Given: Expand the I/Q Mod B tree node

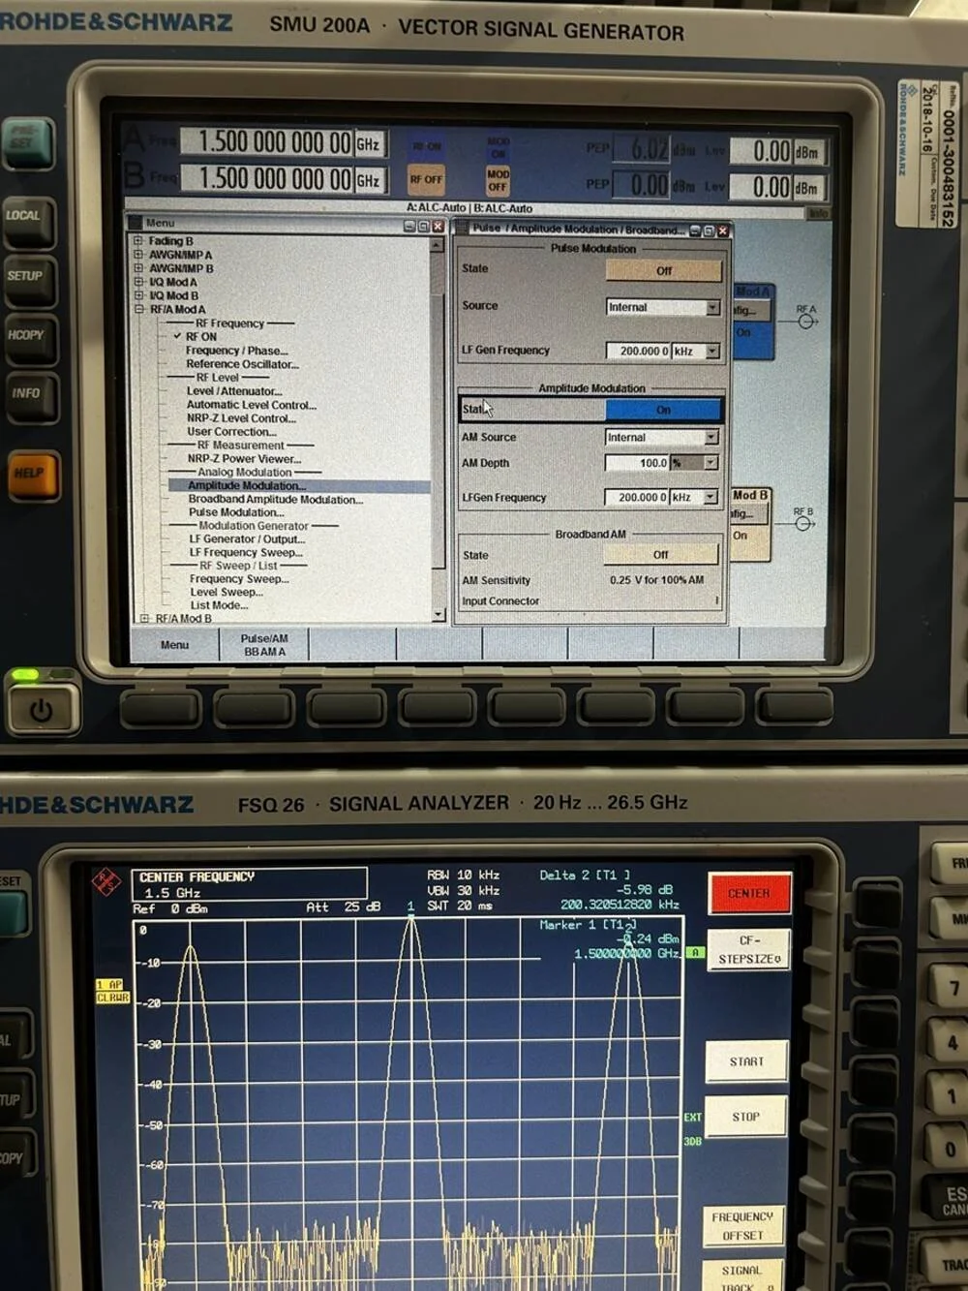Looking at the screenshot, I should coord(138,295).
